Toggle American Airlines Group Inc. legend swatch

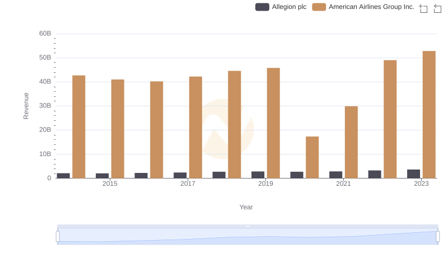point(319,7)
